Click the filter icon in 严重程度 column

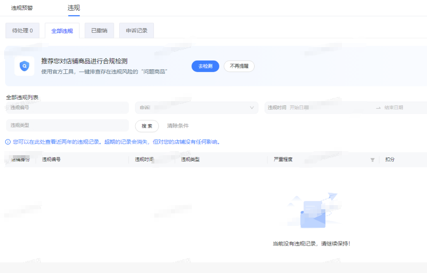point(372,160)
